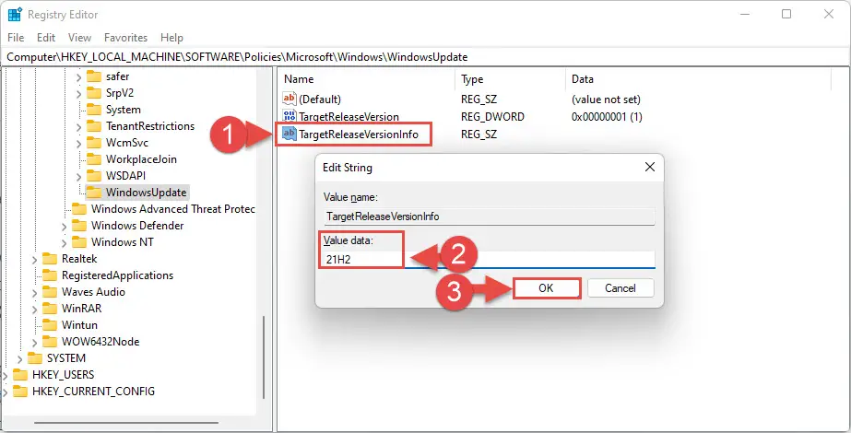851x433 pixels.
Task: Select the HKEY_USERS folder icon
Action: point(20,374)
